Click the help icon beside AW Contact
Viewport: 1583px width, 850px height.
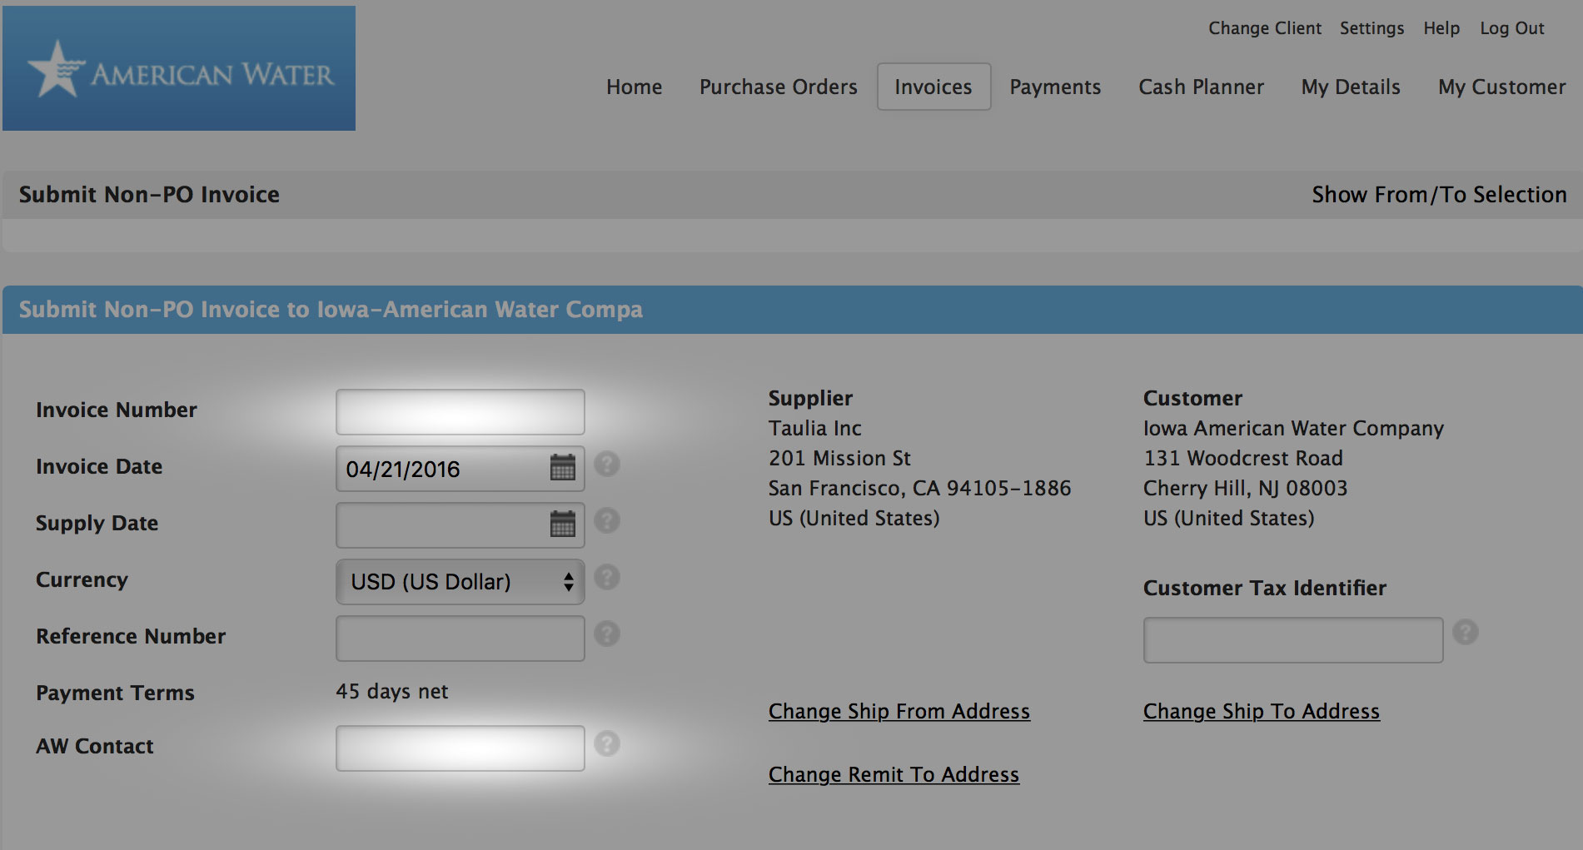click(607, 743)
